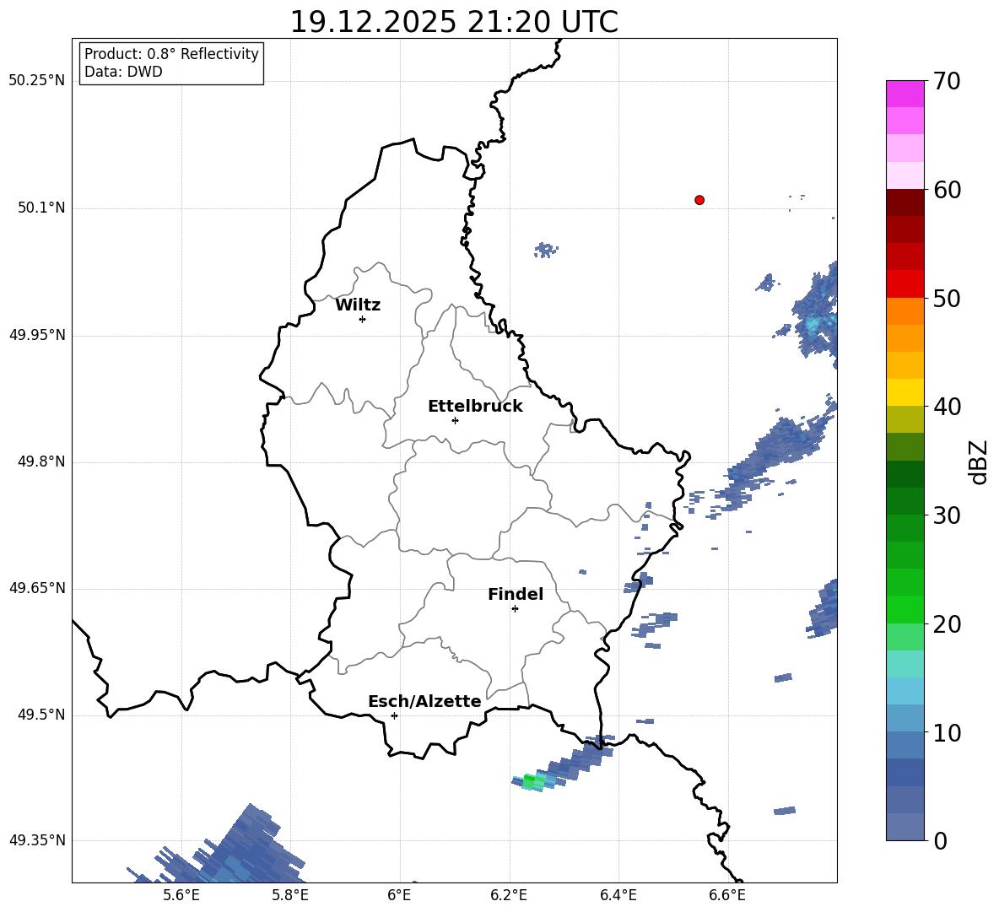Viewport: 999px width, 912px height.
Task: Click the magenta top colorbar segment
Action: tap(904, 94)
